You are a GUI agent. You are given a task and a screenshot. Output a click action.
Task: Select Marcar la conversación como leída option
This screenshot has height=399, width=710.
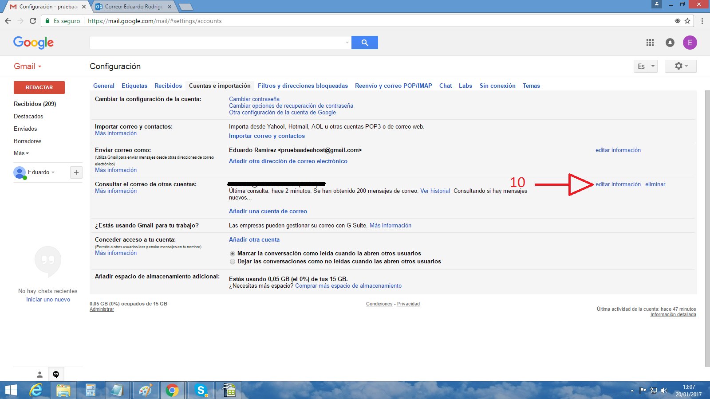[x=233, y=254]
